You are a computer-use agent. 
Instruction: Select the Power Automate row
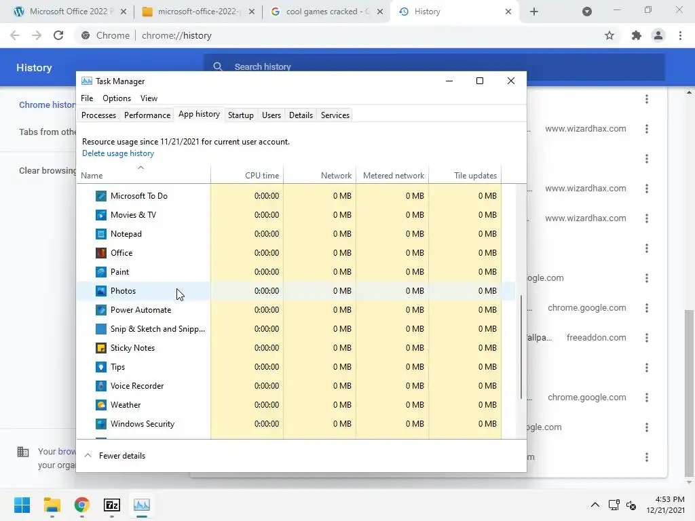(296, 310)
